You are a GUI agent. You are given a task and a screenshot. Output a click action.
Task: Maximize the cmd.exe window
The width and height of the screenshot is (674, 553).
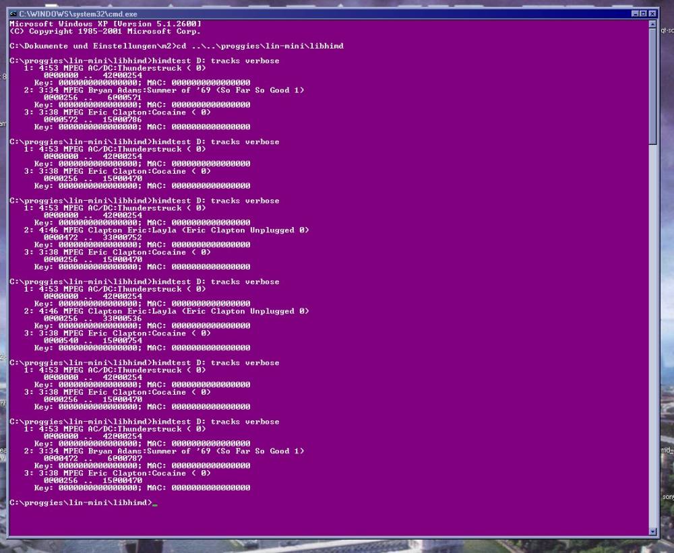643,13
